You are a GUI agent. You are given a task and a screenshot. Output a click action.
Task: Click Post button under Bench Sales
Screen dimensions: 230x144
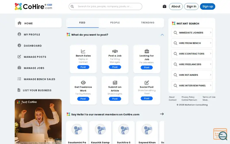[x=83, y=67]
